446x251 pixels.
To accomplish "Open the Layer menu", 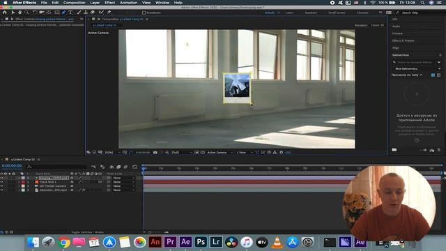I will tap(95, 3).
